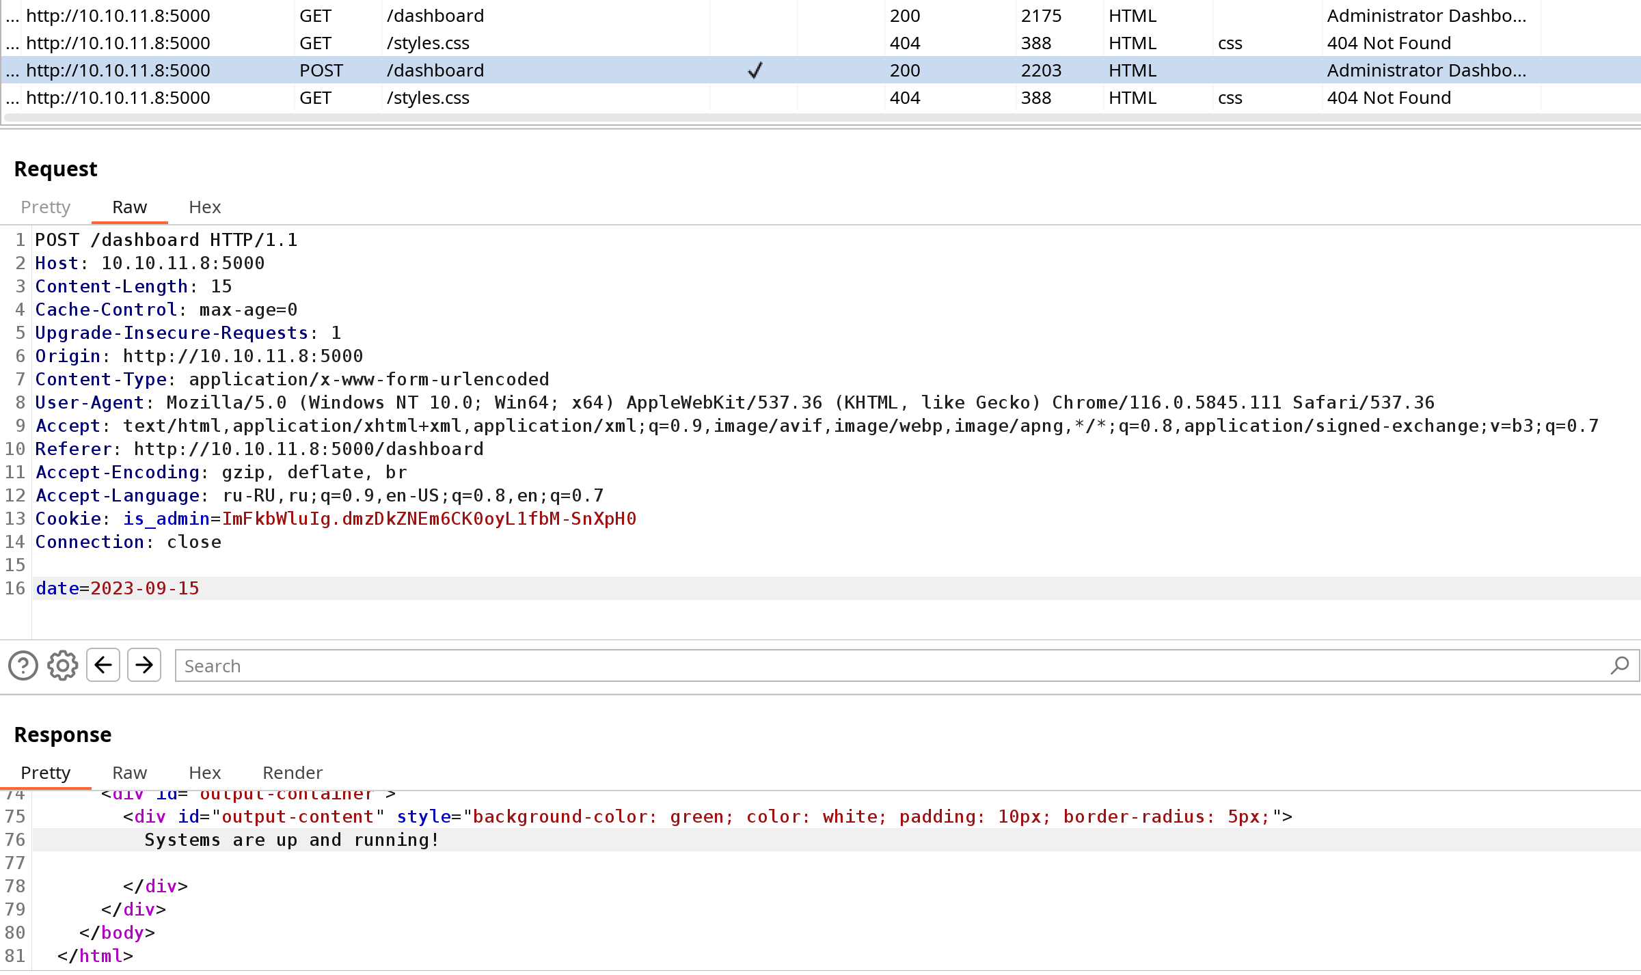Click the closing </html> tag line
The image size is (1641, 975).
[x=96, y=956]
